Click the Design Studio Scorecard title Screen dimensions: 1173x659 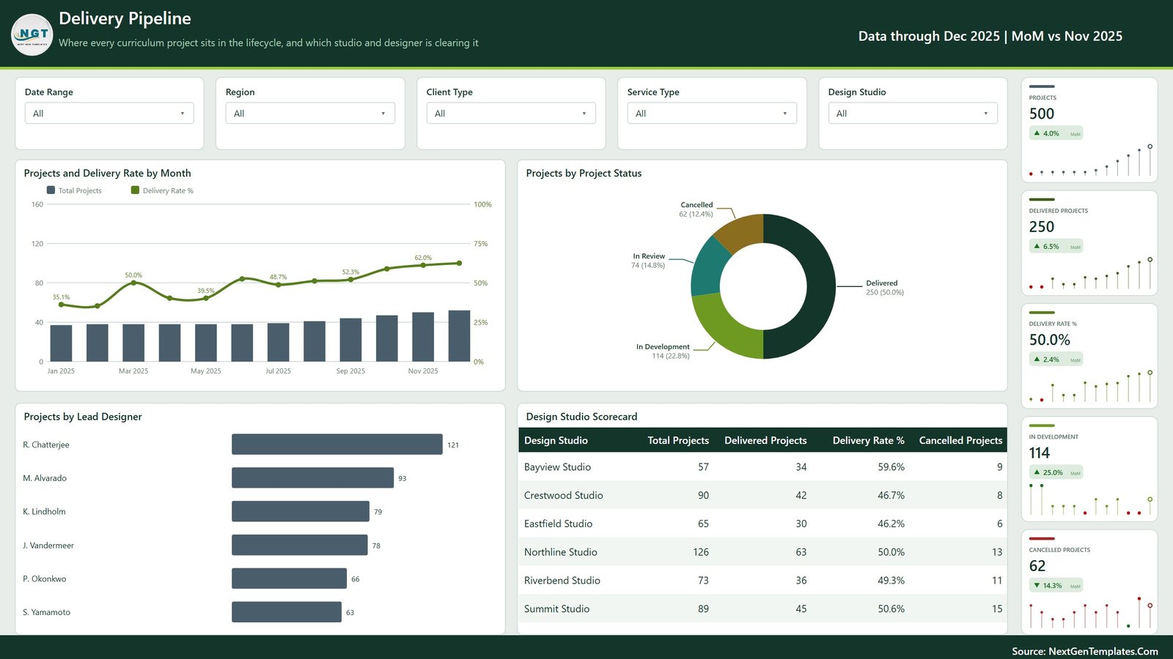click(581, 417)
